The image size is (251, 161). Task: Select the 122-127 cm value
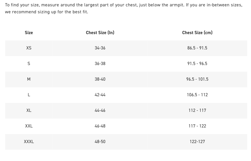coord(197,142)
